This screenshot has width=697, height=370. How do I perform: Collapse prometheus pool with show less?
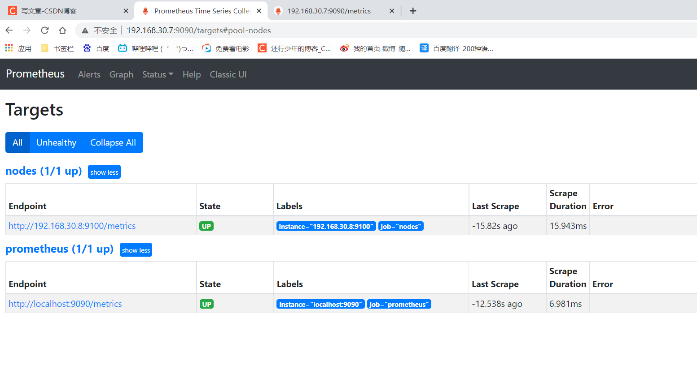point(136,250)
